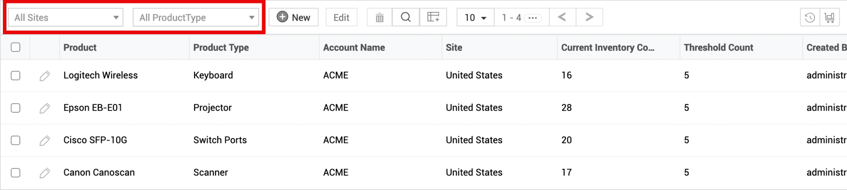This screenshot has height=190, width=847.
Task: Click the Threshold Count column header
Action: pyautogui.click(x=718, y=48)
